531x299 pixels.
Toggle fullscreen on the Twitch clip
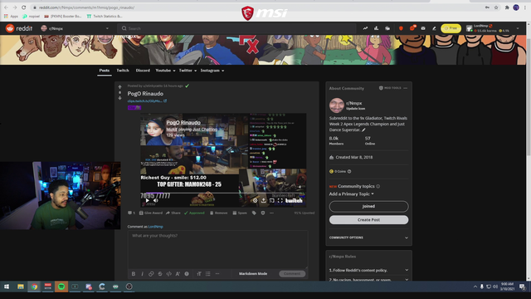tap(280, 200)
